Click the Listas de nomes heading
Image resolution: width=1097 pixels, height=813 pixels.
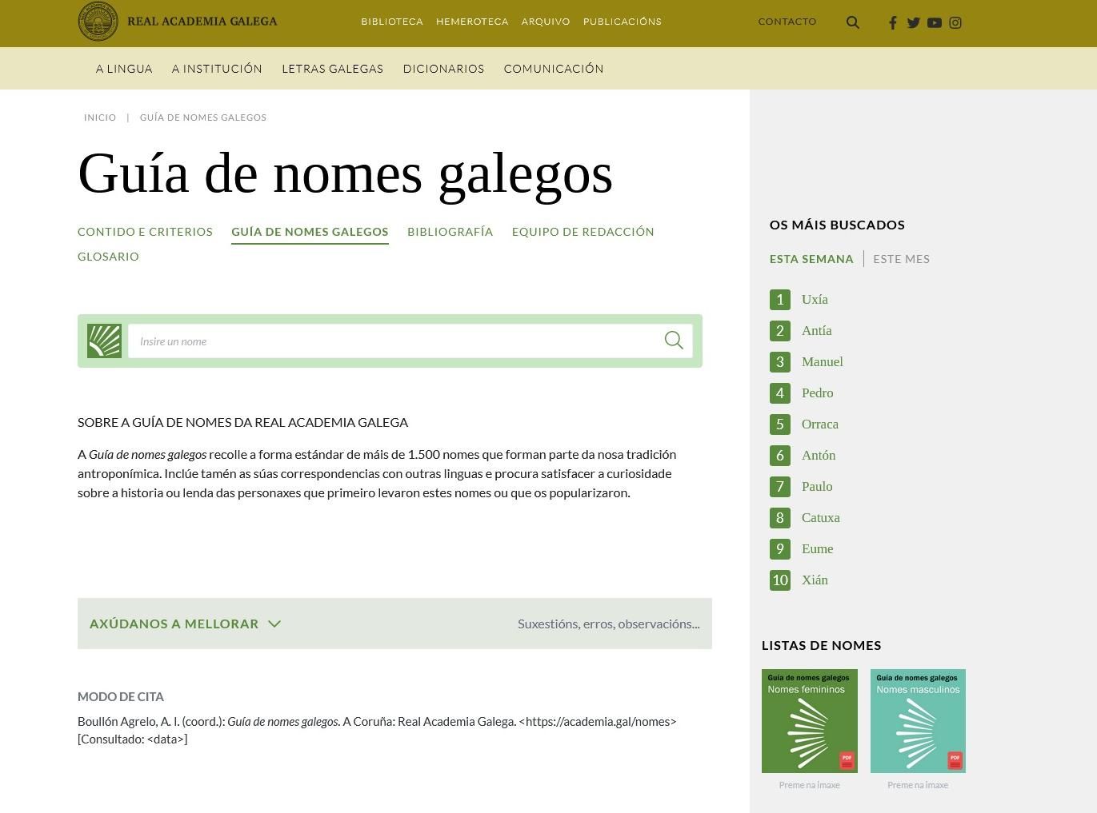[821, 645]
